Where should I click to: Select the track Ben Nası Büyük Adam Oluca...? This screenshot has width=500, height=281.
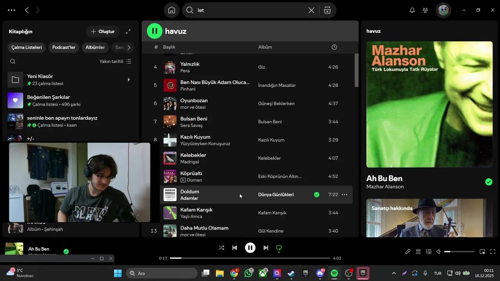coord(215,82)
